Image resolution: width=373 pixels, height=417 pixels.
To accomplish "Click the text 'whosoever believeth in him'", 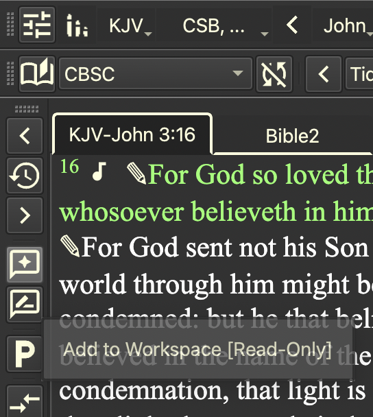I will tap(216, 212).
